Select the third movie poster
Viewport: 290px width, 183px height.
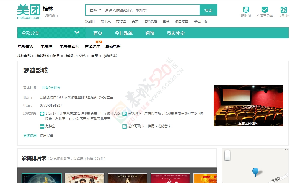(128, 178)
